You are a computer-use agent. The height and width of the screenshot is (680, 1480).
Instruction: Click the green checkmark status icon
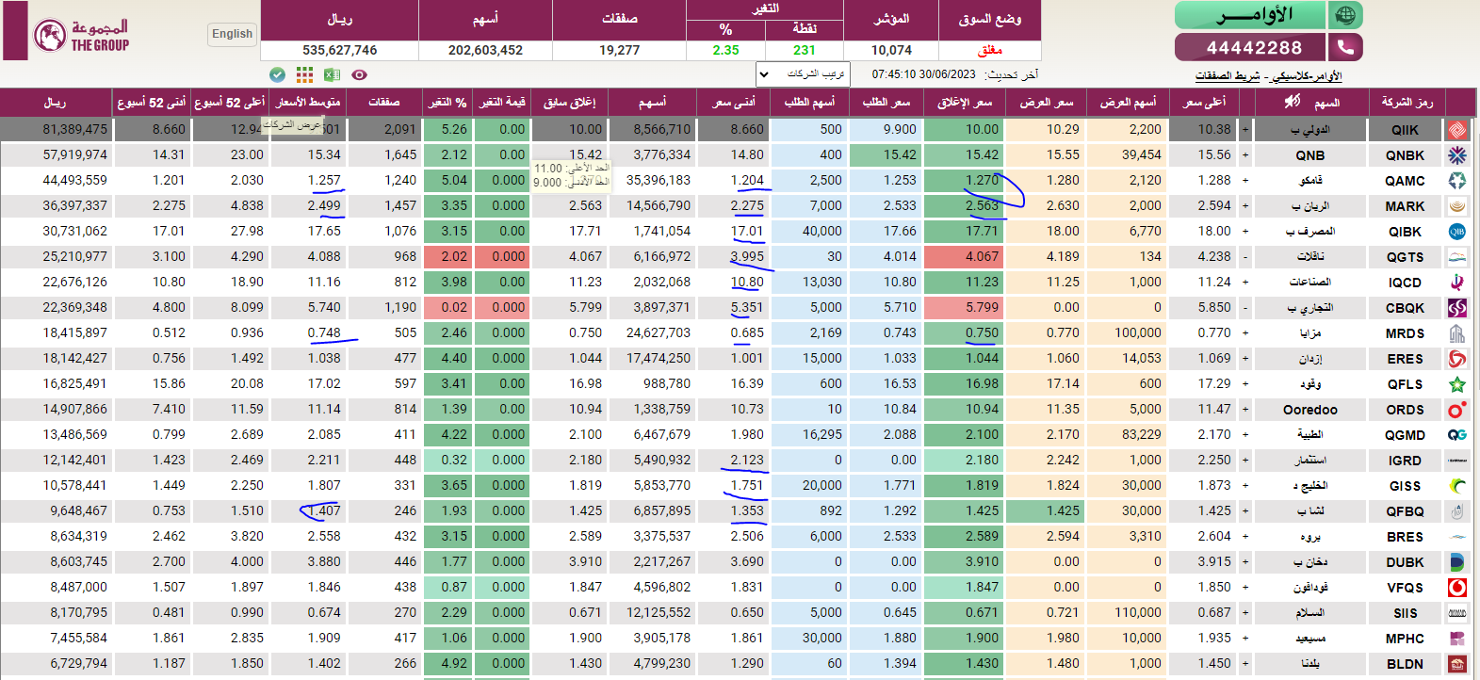coord(277,74)
